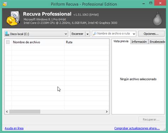Click the horizontal scrollbar thumb in file list

(x=25, y=112)
